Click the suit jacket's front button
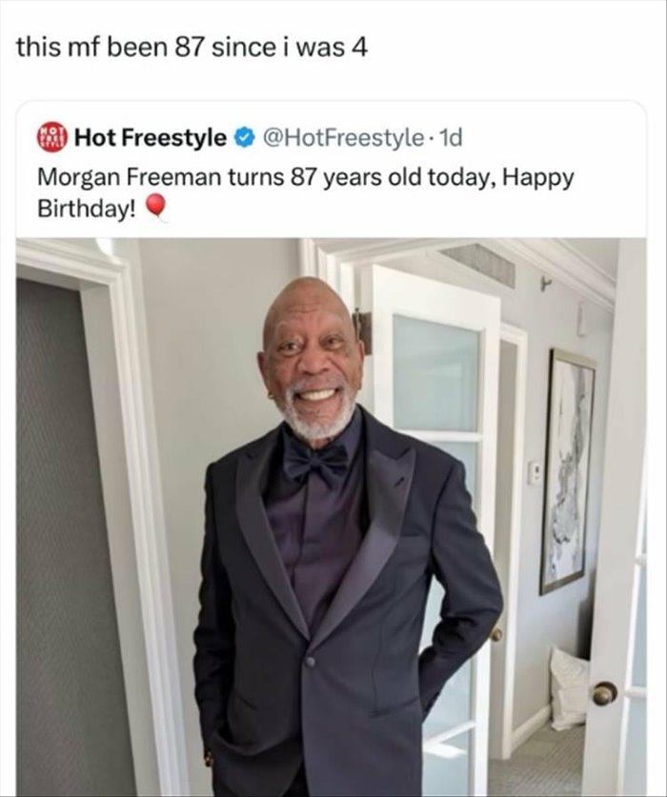This screenshot has height=797, width=667. [x=310, y=661]
